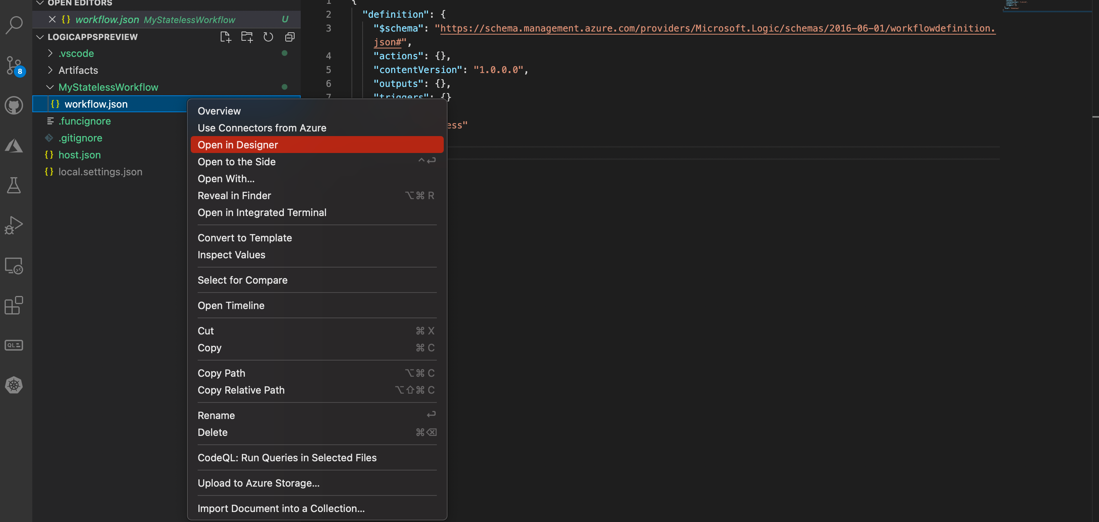
Task: Open the Extensions panel
Action: click(x=14, y=305)
